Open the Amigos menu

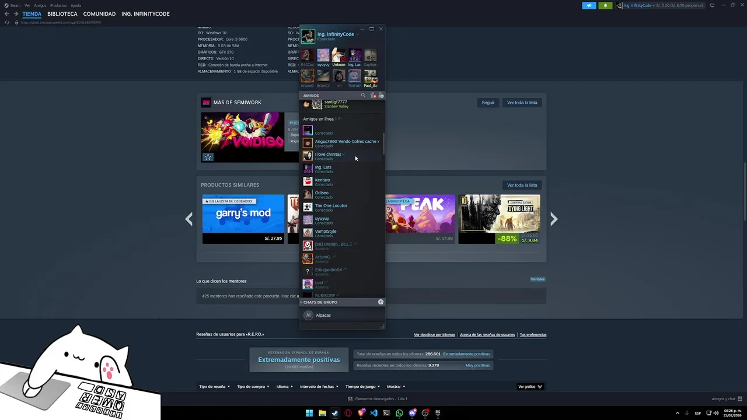coord(40,5)
